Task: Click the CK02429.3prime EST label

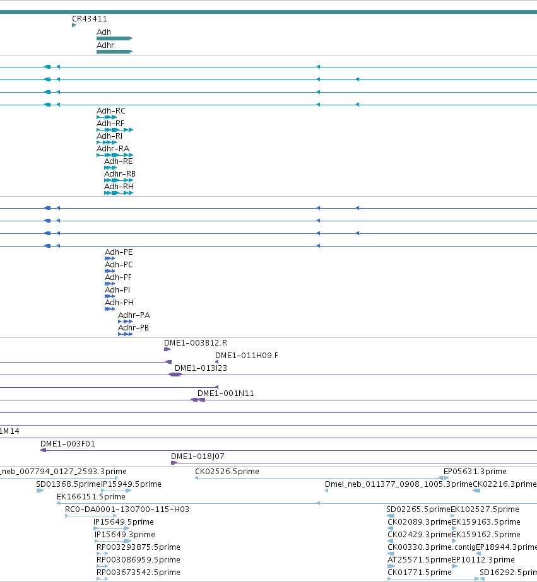Action: coord(419,535)
